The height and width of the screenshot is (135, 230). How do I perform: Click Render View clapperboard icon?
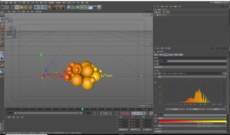point(54,7)
